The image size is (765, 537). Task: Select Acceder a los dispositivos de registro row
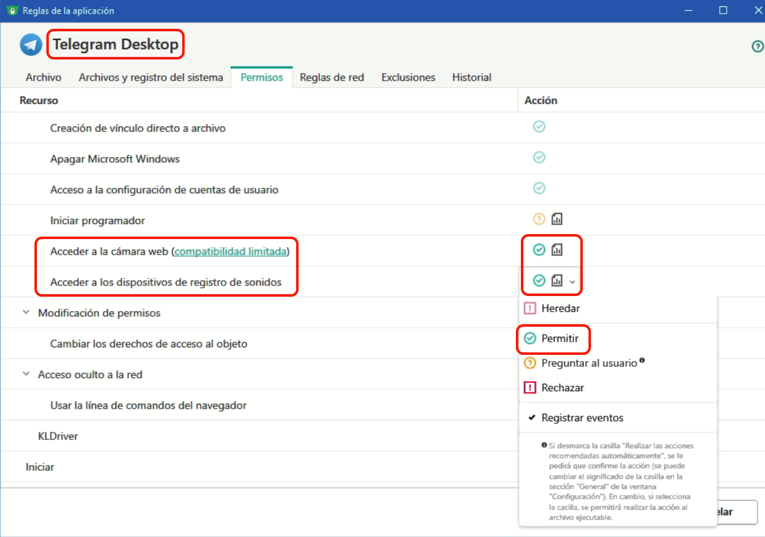coord(259,282)
